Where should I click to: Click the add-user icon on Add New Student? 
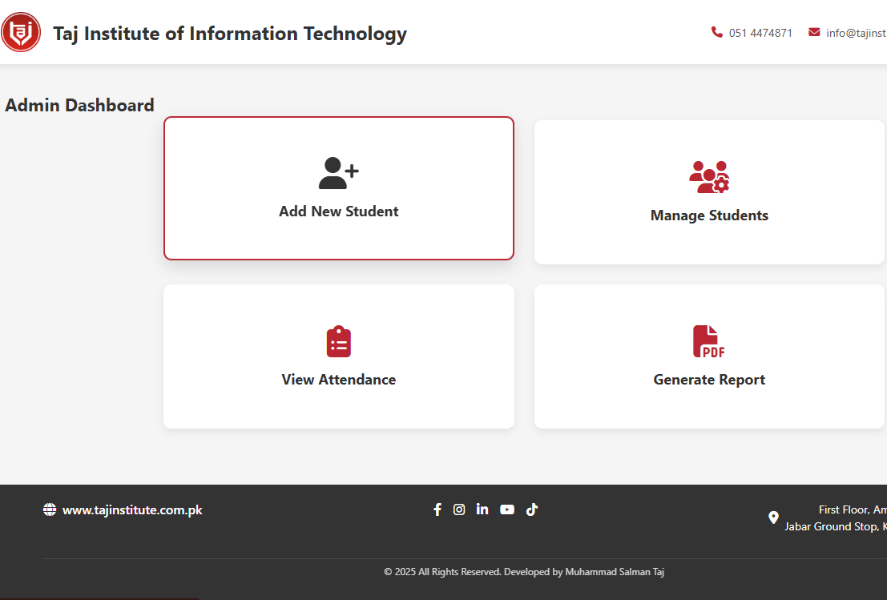point(338,173)
